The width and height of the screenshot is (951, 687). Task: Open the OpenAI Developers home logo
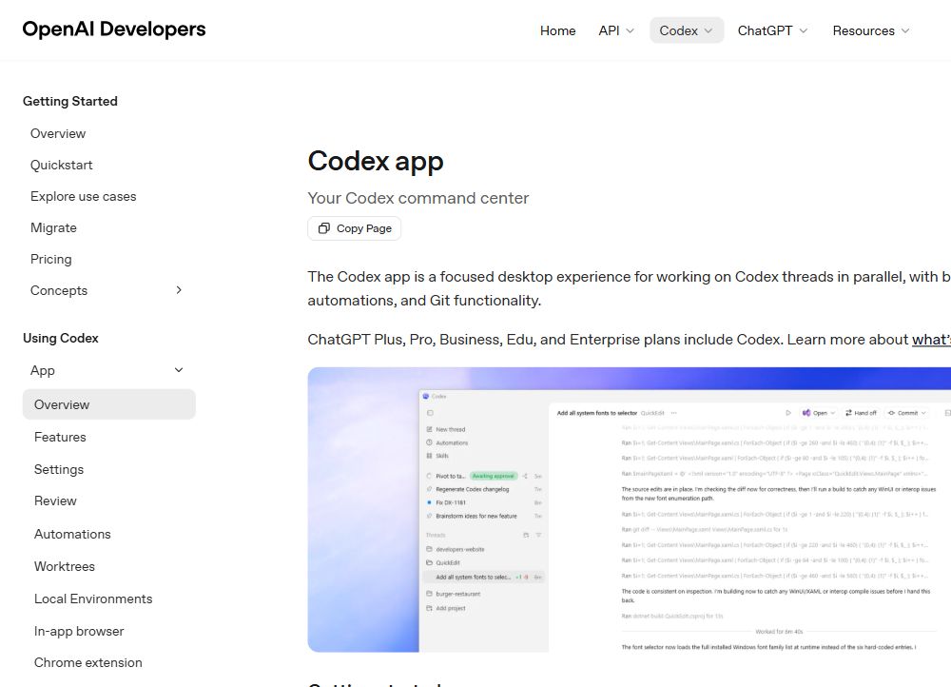114,29
